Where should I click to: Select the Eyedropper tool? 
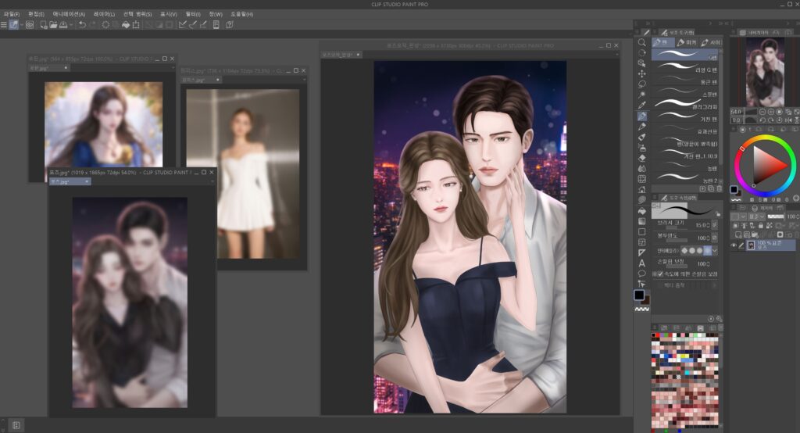641,105
